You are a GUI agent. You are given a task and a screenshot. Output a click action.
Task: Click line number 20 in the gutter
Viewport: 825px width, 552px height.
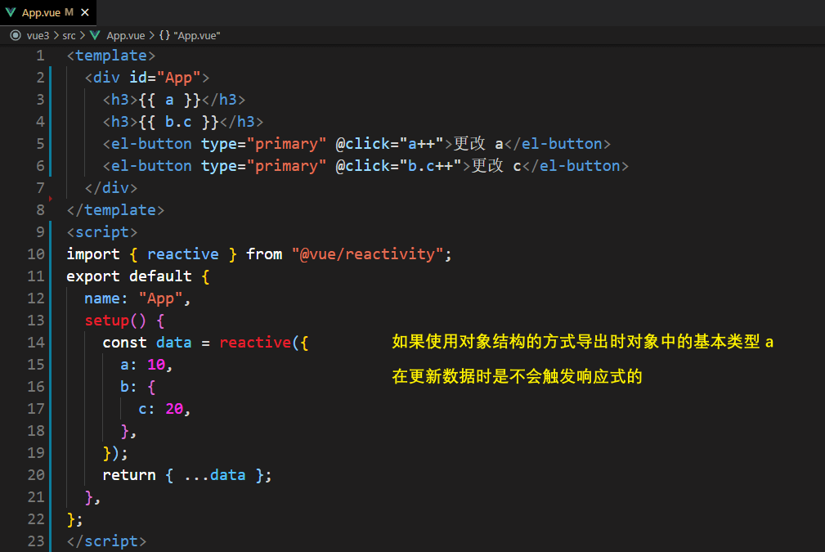[x=36, y=475]
